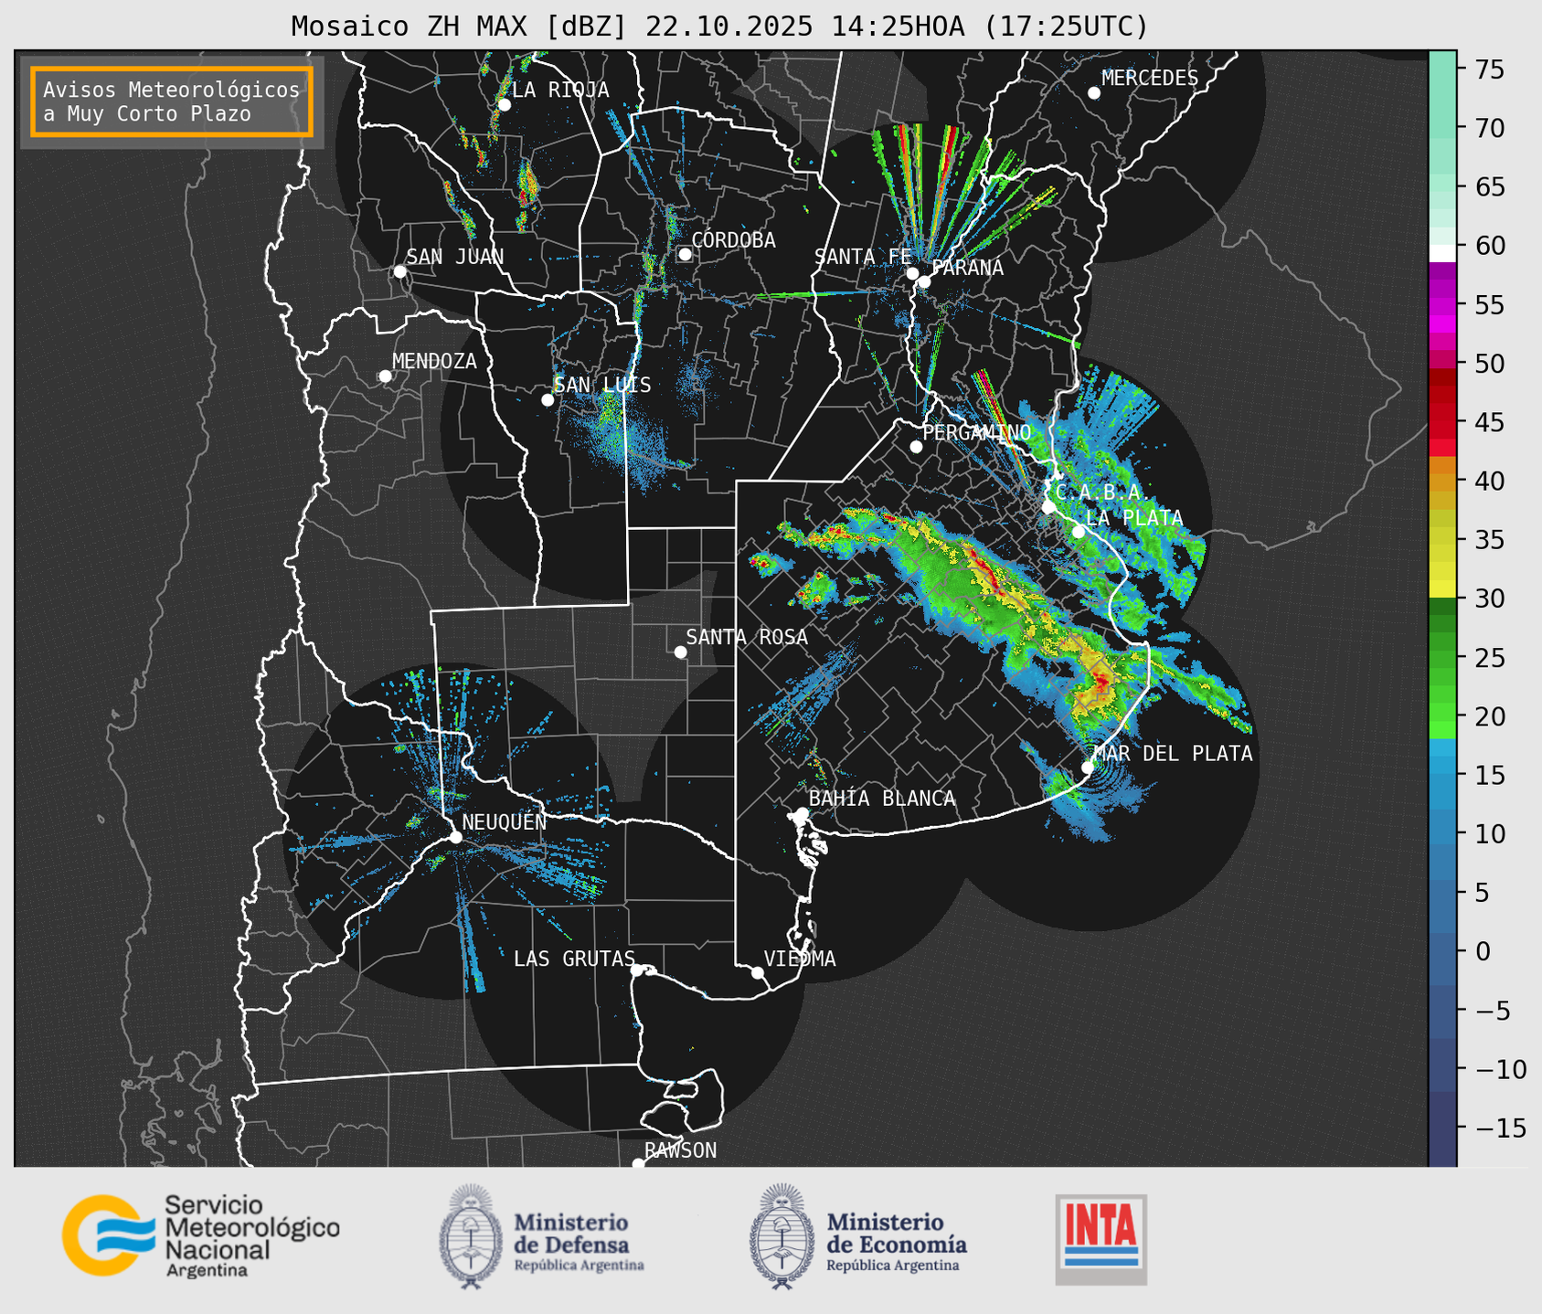Click the SANTA ROSA text label
This screenshot has height=1314, width=1542.
(x=747, y=637)
